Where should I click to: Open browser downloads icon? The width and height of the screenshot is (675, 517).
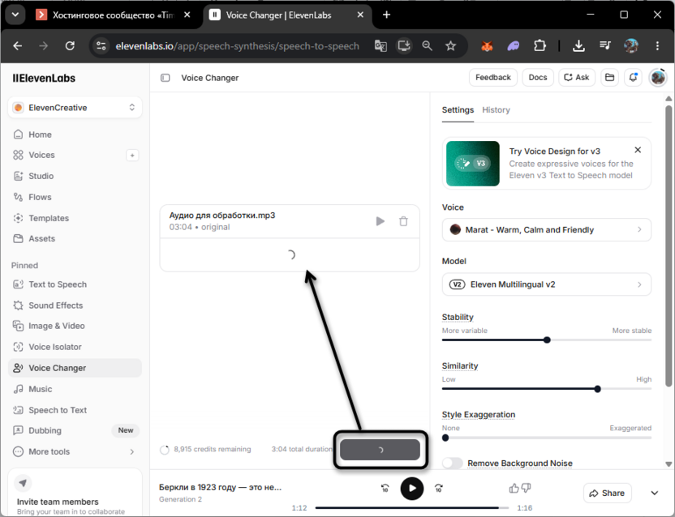pyautogui.click(x=578, y=45)
